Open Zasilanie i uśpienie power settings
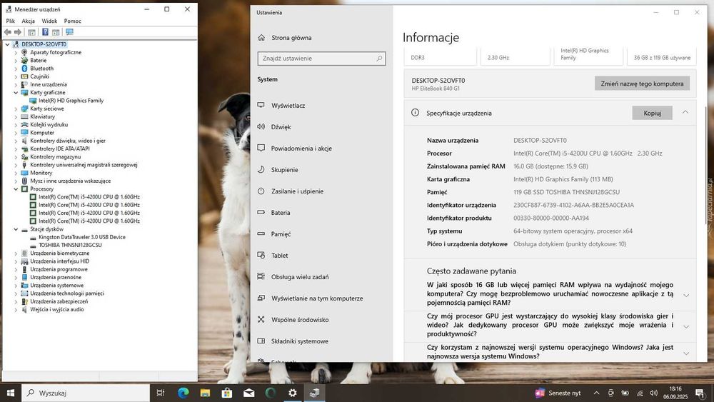The image size is (714, 402). point(297,191)
